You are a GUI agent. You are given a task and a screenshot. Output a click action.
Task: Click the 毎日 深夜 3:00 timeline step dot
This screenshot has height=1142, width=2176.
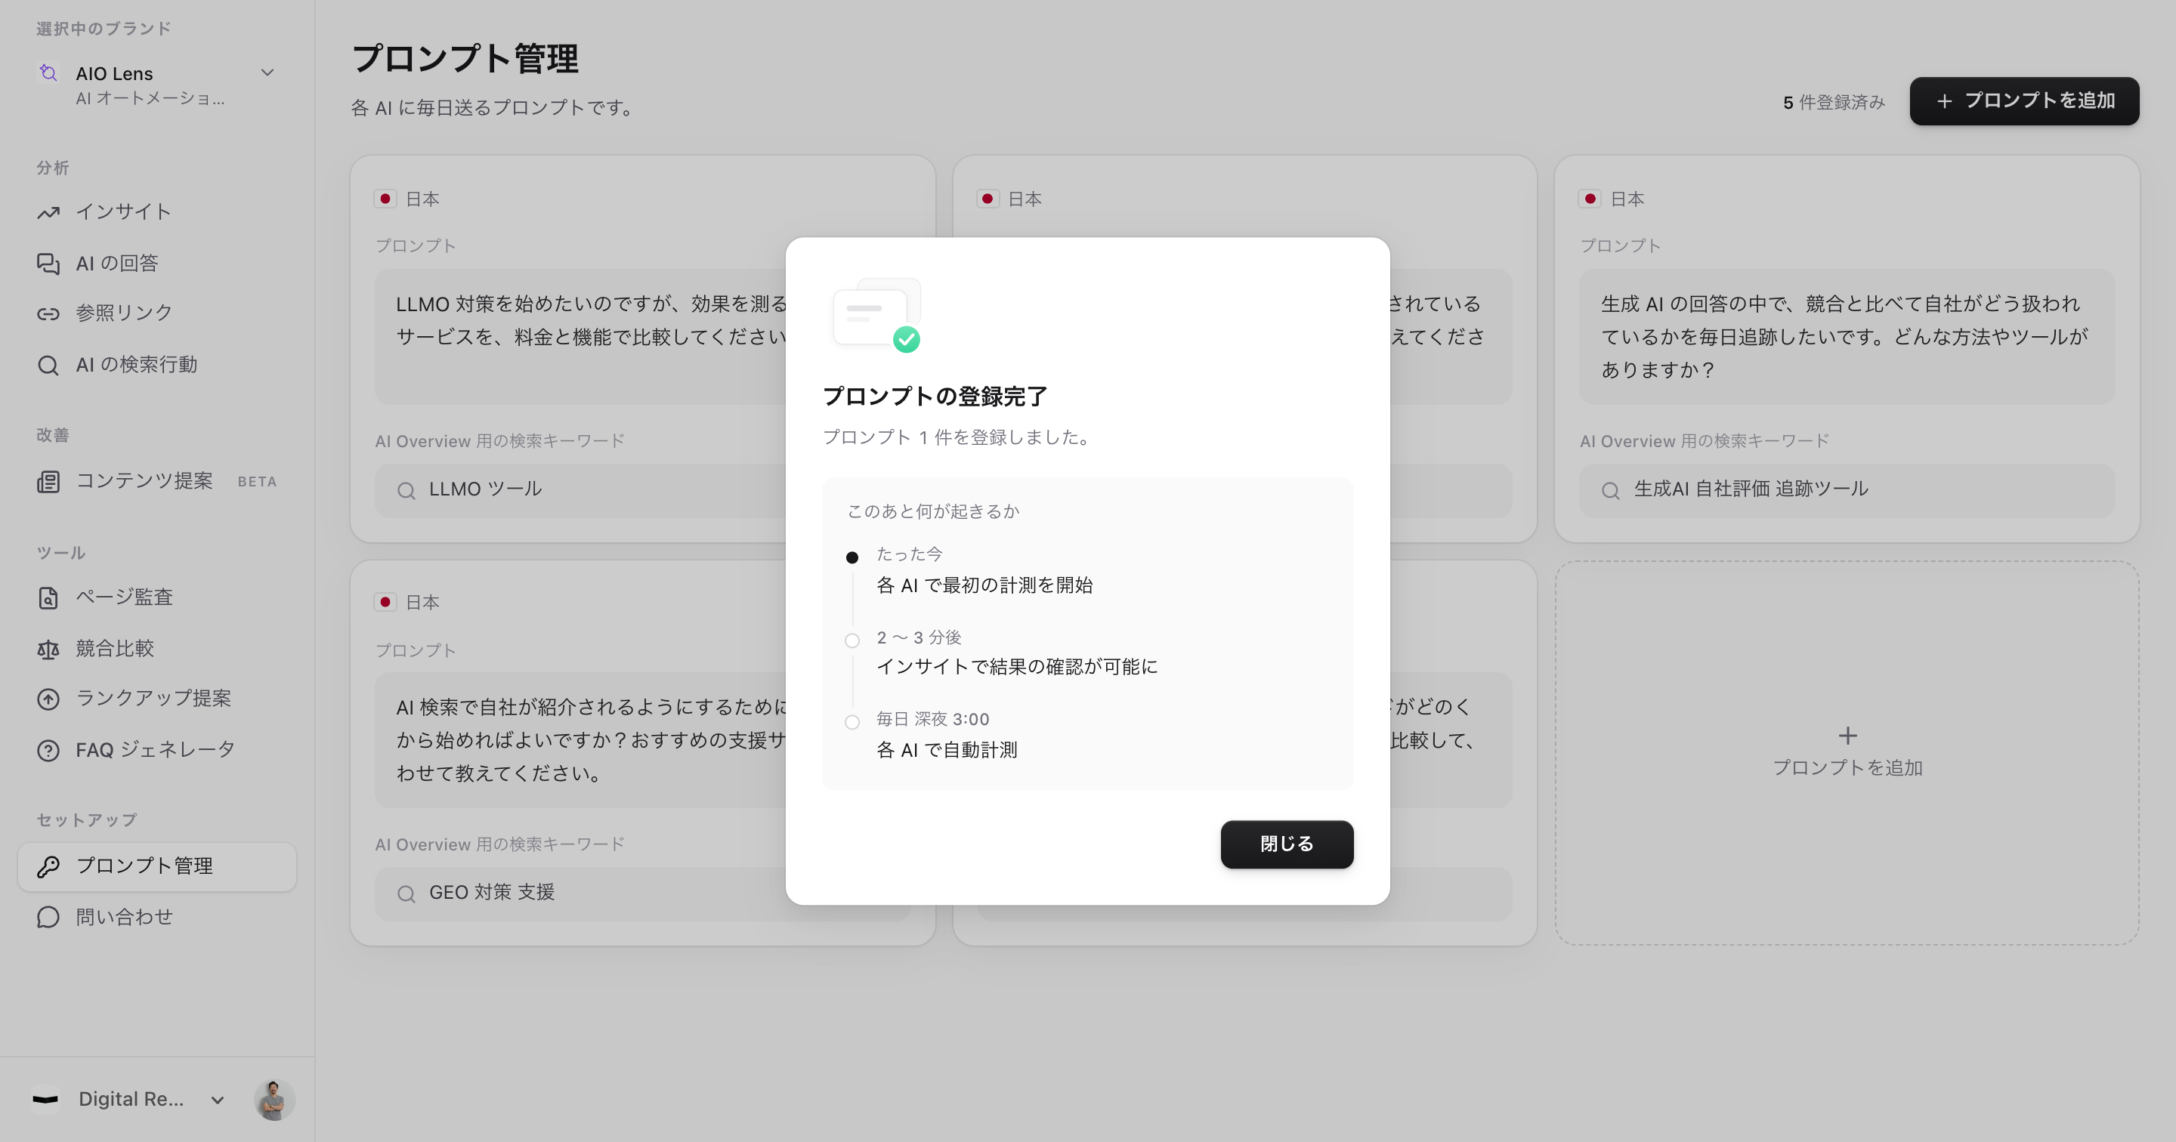pos(852,722)
